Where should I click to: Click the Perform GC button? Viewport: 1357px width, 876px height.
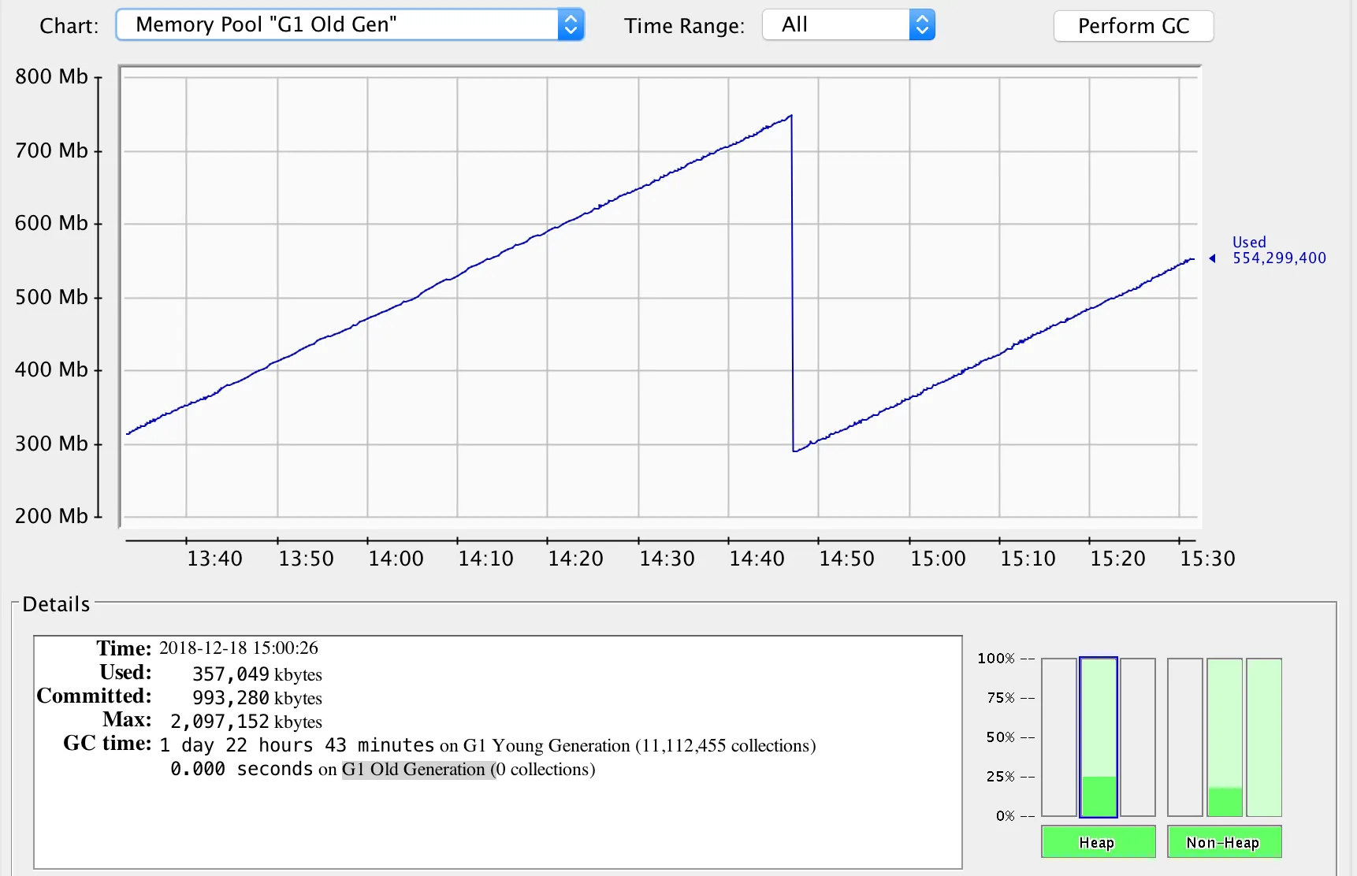(x=1133, y=26)
